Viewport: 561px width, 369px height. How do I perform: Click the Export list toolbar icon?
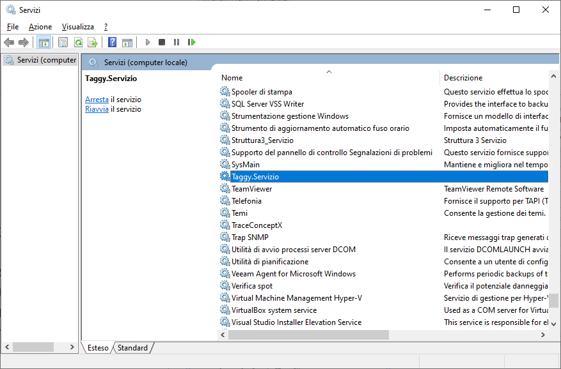(93, 42)
